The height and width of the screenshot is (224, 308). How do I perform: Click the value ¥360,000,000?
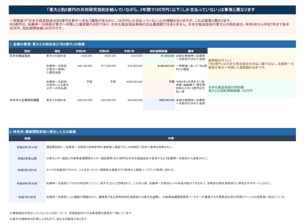(x=134, y=82)
